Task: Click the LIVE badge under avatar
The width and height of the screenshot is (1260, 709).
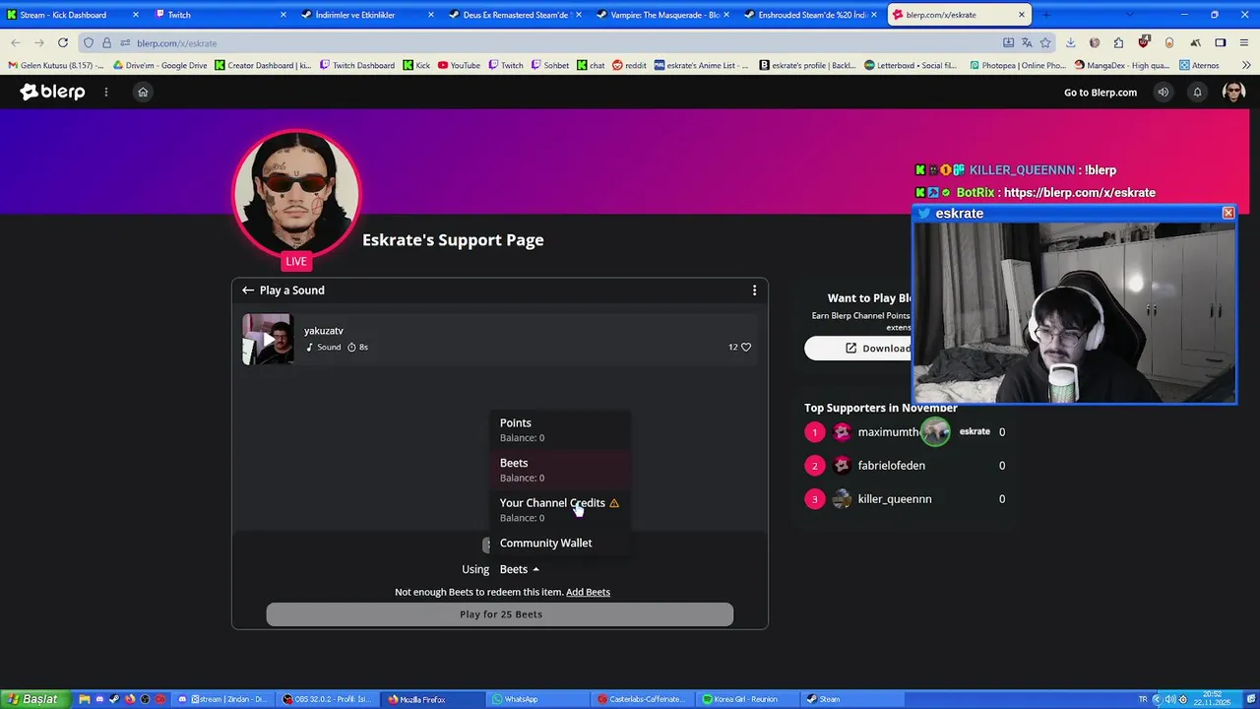Action: (x=296, y=261)
